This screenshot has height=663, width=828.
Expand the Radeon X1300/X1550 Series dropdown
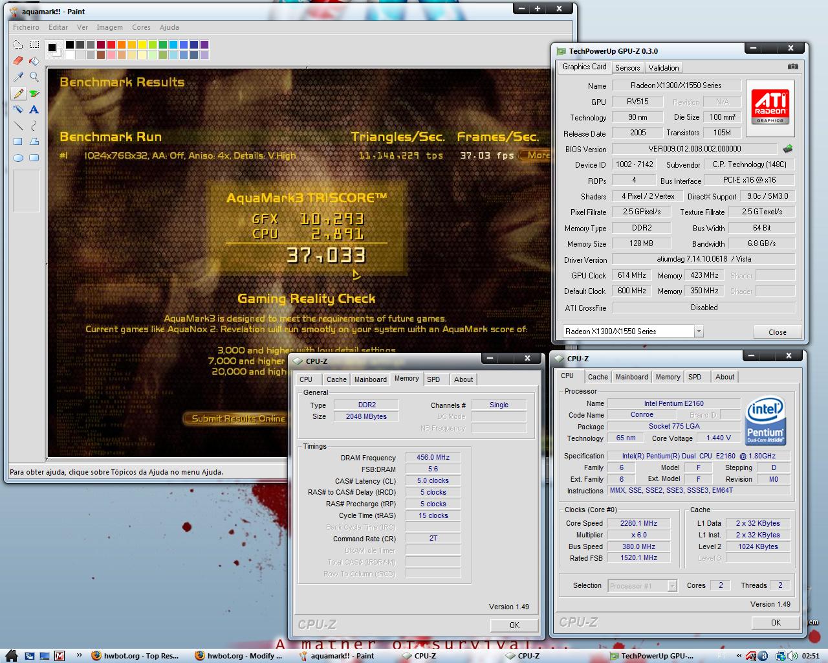[x=699, y=331]
